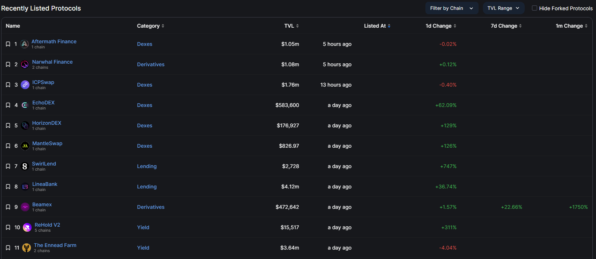
Task: Click the SwirlLend logo icon
Action: (25, 166)
